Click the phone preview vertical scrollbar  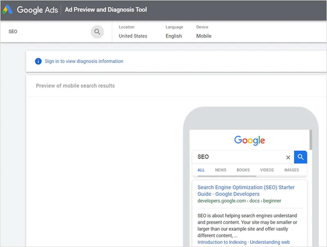tap(311, 140)
